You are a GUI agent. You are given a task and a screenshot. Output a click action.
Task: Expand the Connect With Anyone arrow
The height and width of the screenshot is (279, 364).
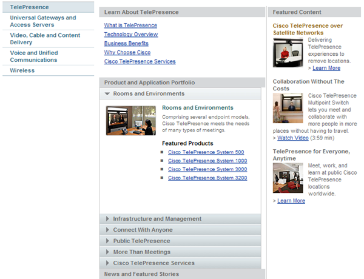point(107,230)
